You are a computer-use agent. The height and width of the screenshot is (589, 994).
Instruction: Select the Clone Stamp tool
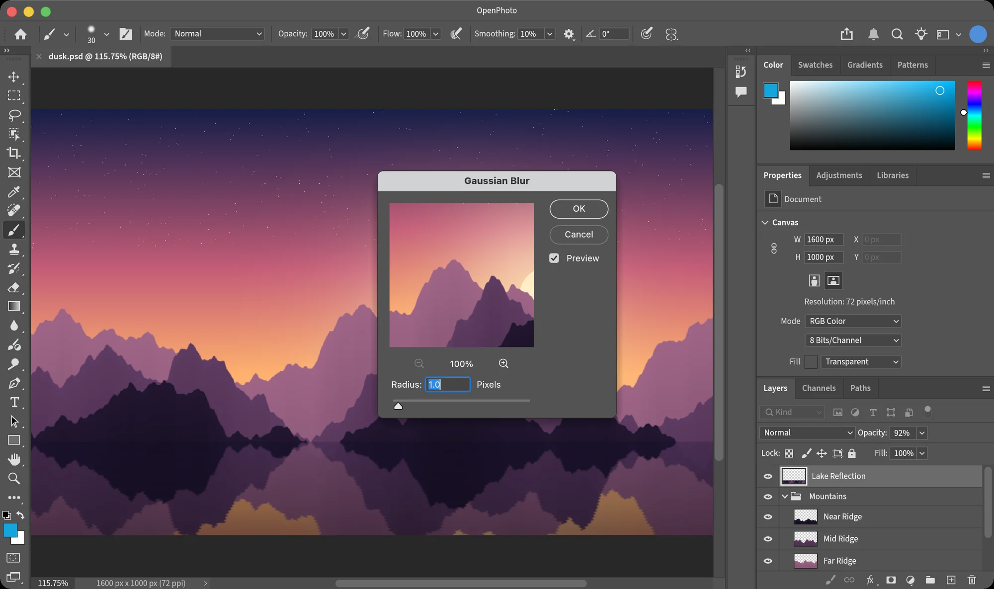pyautogui.click(x=14, y=249)
